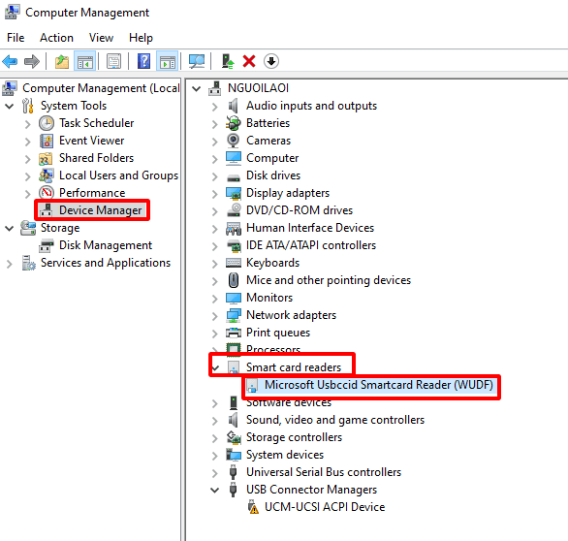Click the Network adapters icon

pyautogui.click(x=234, y=315)
